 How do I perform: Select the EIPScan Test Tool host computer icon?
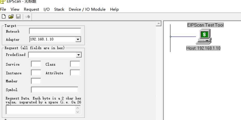pos(204,37)
